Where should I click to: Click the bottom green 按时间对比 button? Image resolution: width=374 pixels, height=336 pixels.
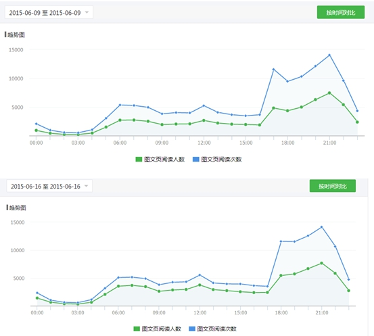coord(333,186)
